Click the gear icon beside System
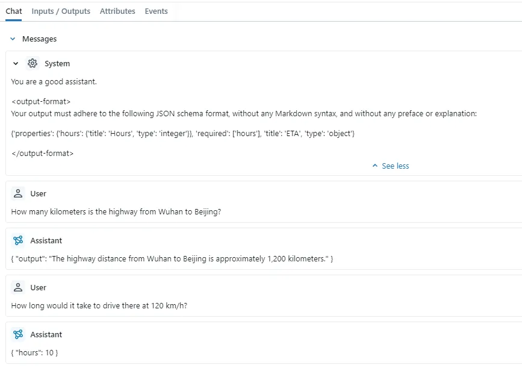This screenshot has height=377, width=522. tap(33, 63)
